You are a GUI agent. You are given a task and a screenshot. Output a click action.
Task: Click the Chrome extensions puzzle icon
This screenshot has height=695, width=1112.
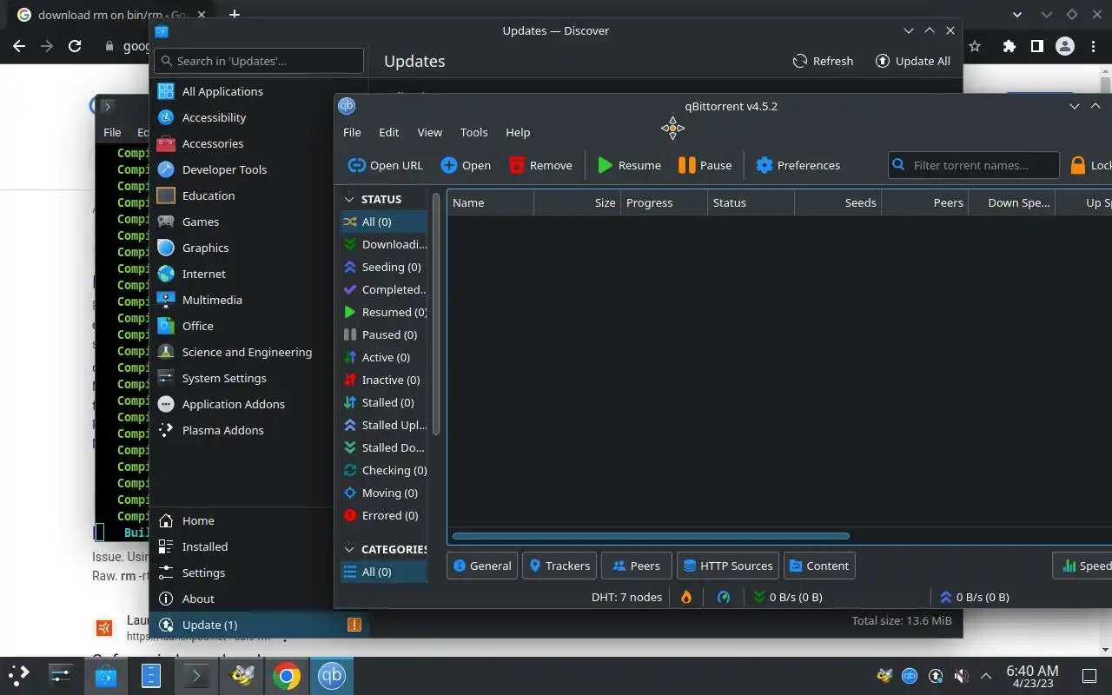coord(1009,46)
